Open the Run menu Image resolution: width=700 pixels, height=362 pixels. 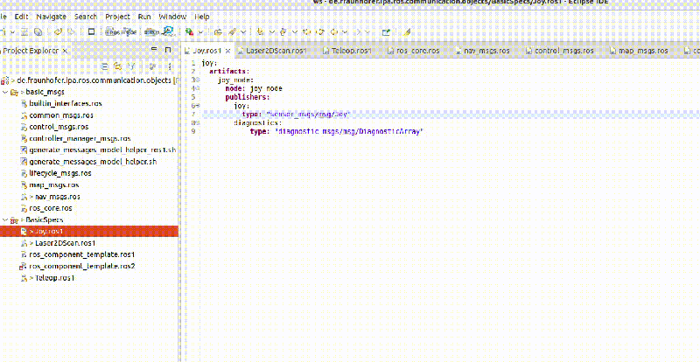pyautogui.click(x=144, y=17)
